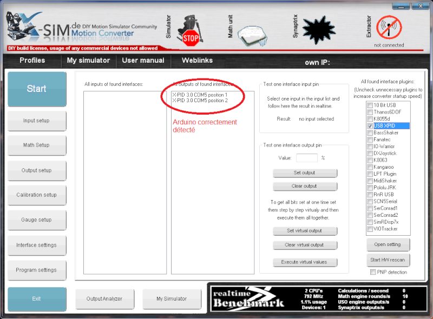The height and width of the screenshot is (319, 433).
Task: Click the output Value percent field
Action: (306, 158)
